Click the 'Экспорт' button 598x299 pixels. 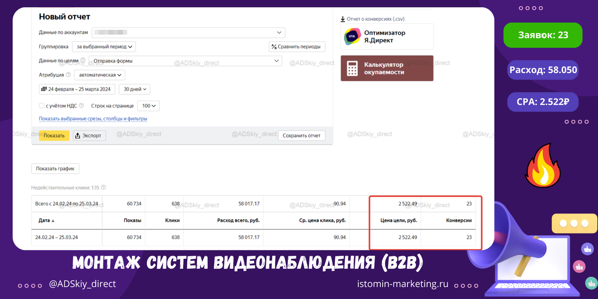tap(89, 136)
